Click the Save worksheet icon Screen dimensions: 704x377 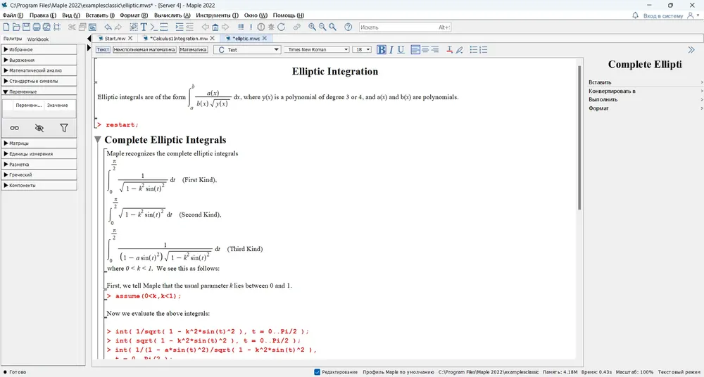click(x=27, y=27)
